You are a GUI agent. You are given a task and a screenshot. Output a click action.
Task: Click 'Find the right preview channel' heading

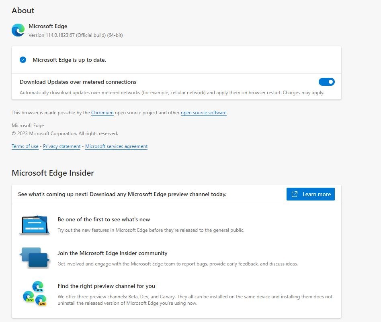[107, 286]
